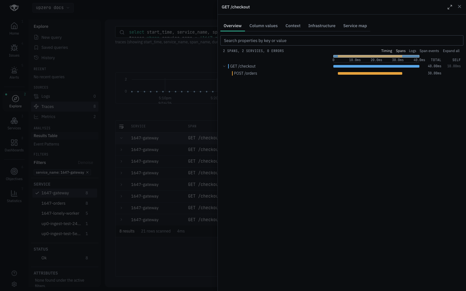Open the settings gear icon
The height and width of the screenshot is (291, 466).
pos(14,284)
